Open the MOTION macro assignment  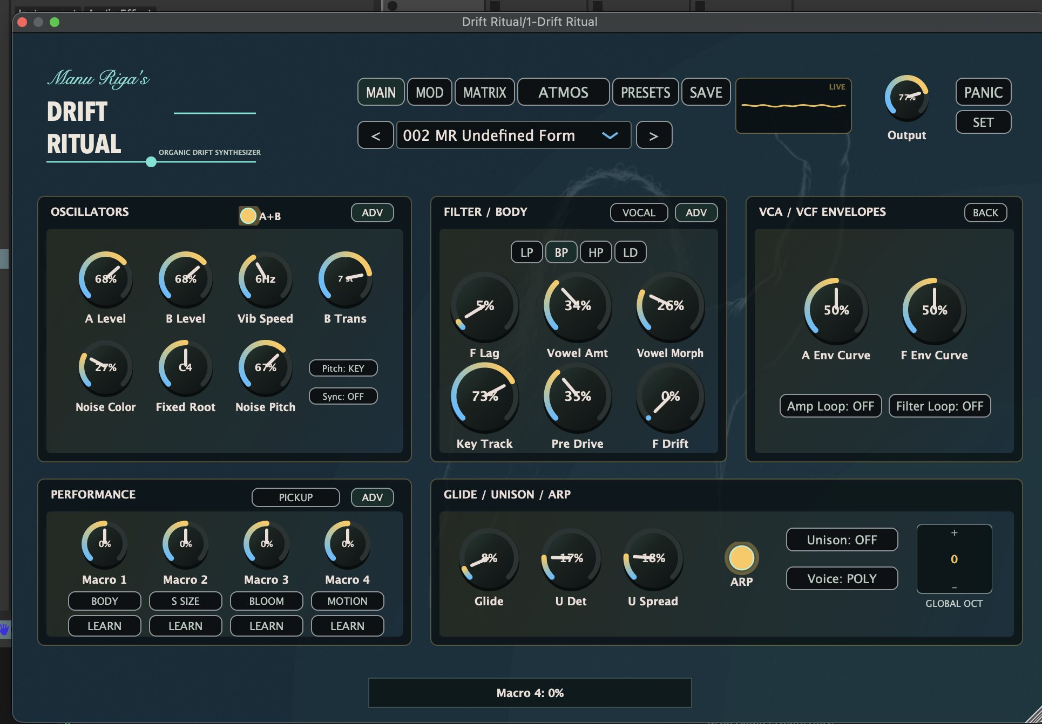[348, 601]
